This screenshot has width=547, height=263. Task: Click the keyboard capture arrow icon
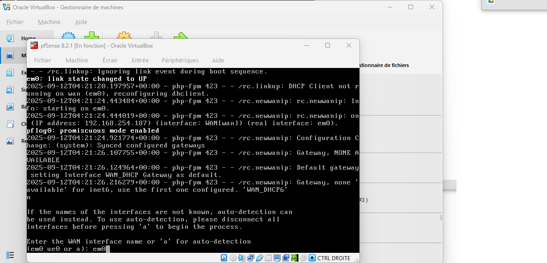pyautogui.click(x=312, y=258)
